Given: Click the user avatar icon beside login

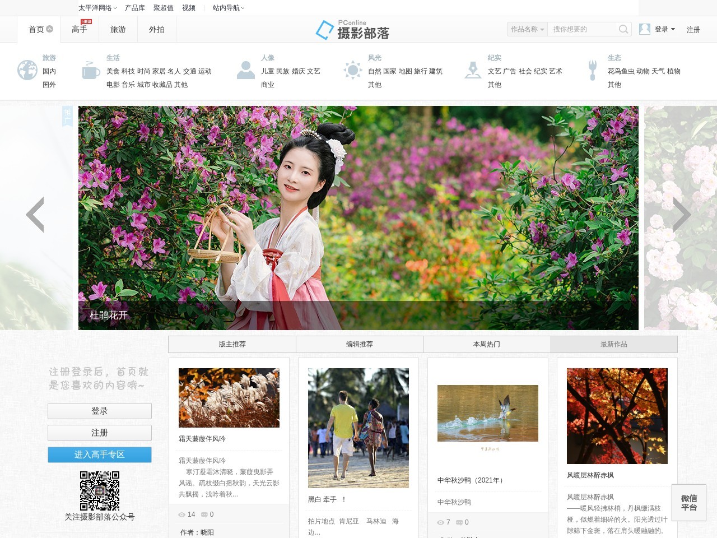Looking at the screenshot, I should pyautogui.click(x=645, y=29).
